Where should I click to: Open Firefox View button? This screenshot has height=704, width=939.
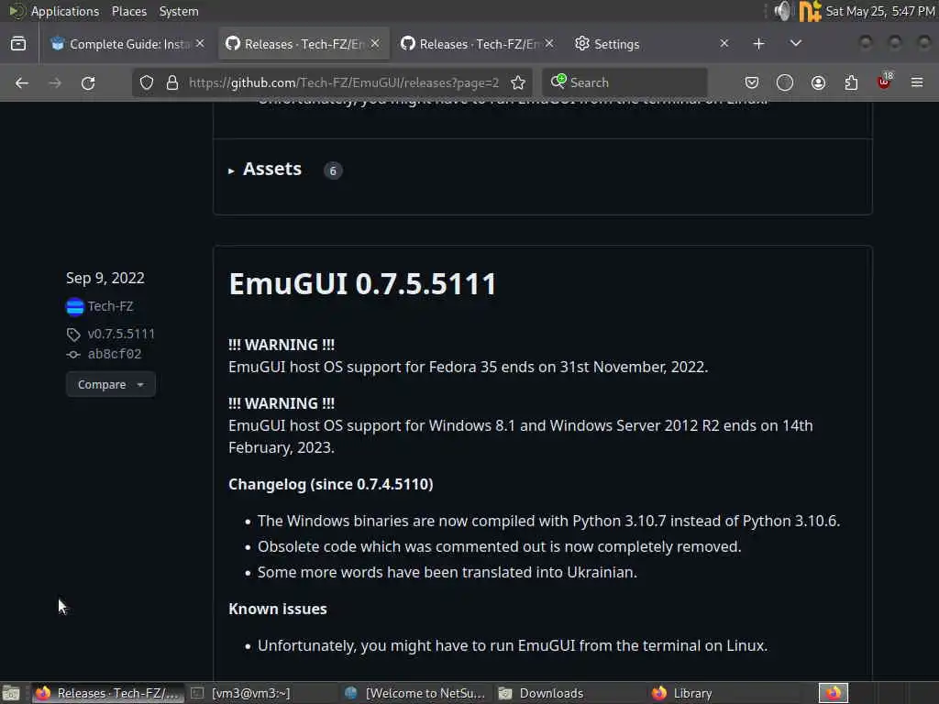(18, 44)
